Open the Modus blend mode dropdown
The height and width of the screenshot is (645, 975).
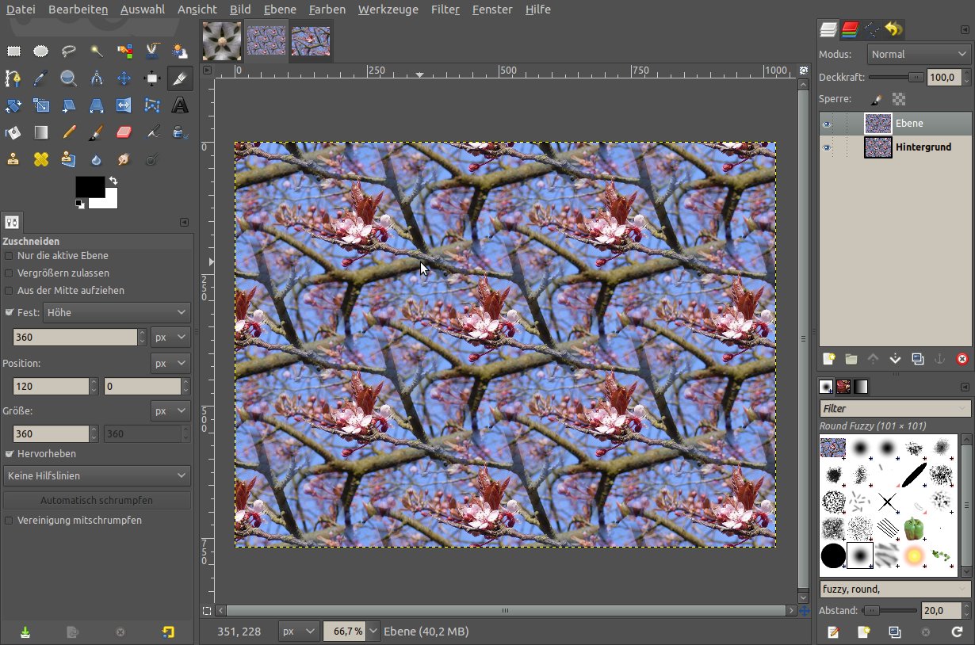click(x=918, y=55)
